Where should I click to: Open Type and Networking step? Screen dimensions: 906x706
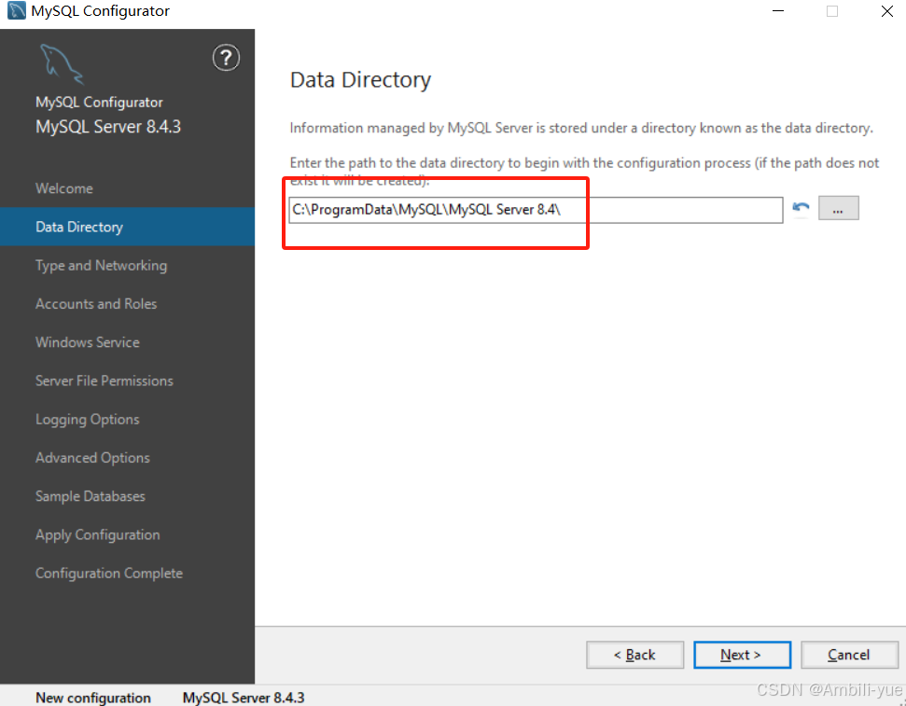click(x=101, y=266)
